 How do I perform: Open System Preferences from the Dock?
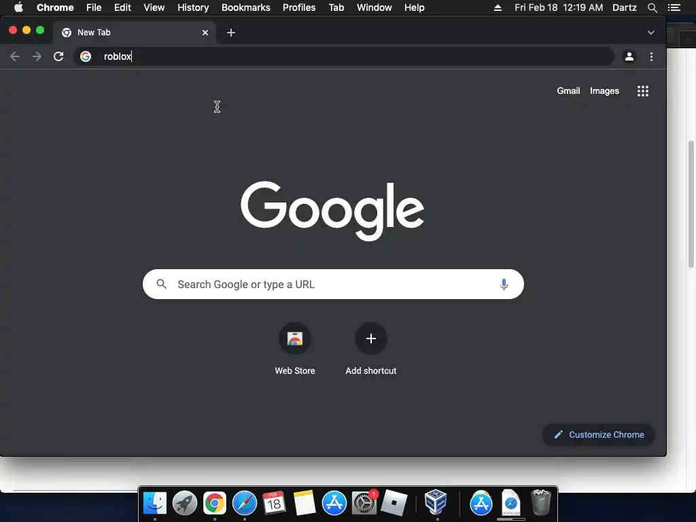(364, 503)
